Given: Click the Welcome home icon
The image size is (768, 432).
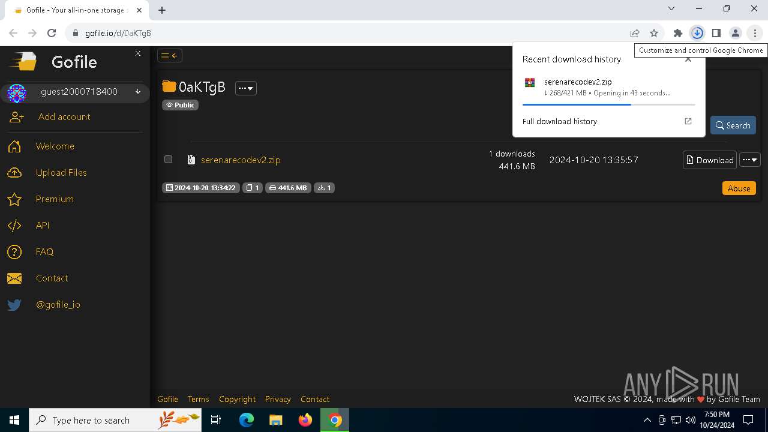Looking at the screenshot, I should coord(14,146).
